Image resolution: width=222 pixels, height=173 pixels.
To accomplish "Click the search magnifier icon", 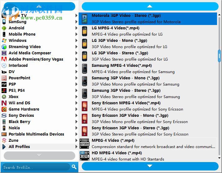I will (74, 167).
